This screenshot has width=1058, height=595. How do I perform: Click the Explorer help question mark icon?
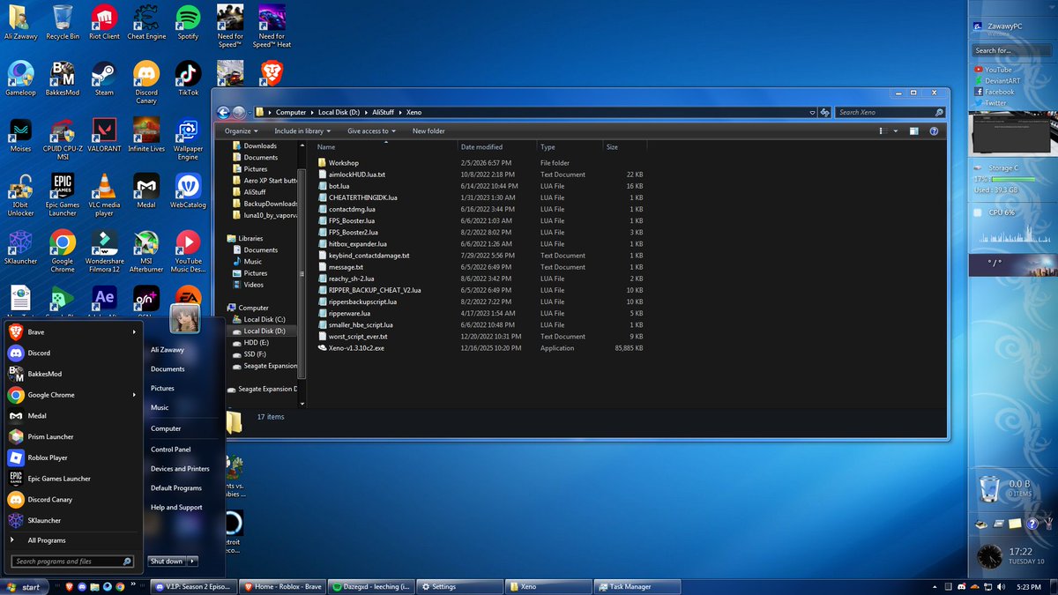(933, 130)
